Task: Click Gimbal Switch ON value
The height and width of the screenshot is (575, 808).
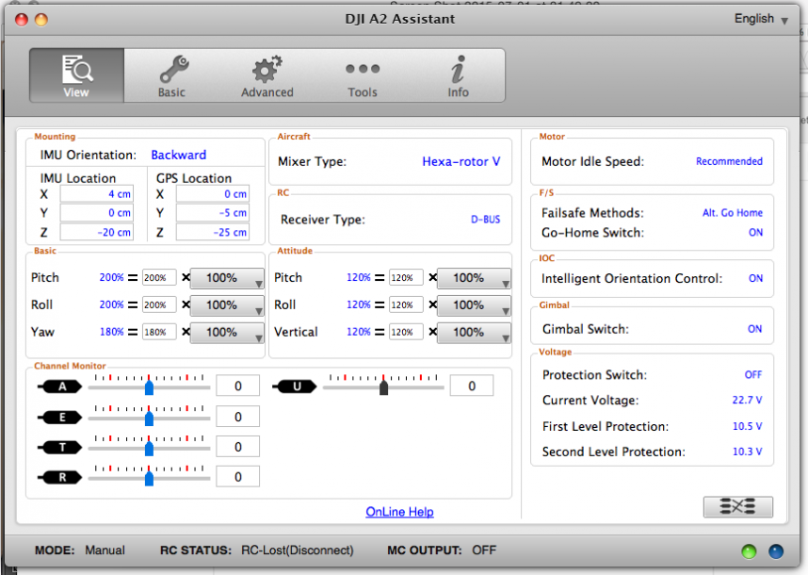Action: [755, 329]
